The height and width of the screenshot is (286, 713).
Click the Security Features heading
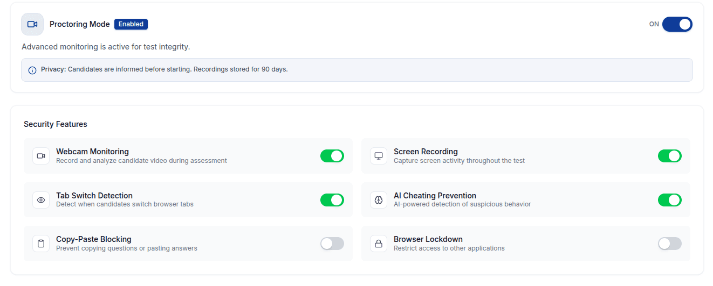tap(56, 124)
